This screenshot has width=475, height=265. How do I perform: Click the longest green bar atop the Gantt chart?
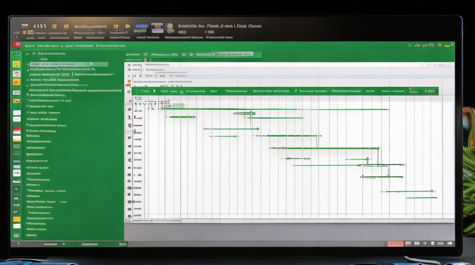(x=276, y=109)
